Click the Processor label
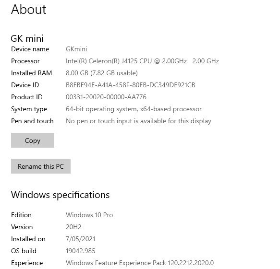Screen dimensions: 280x269 click(25, 61)
